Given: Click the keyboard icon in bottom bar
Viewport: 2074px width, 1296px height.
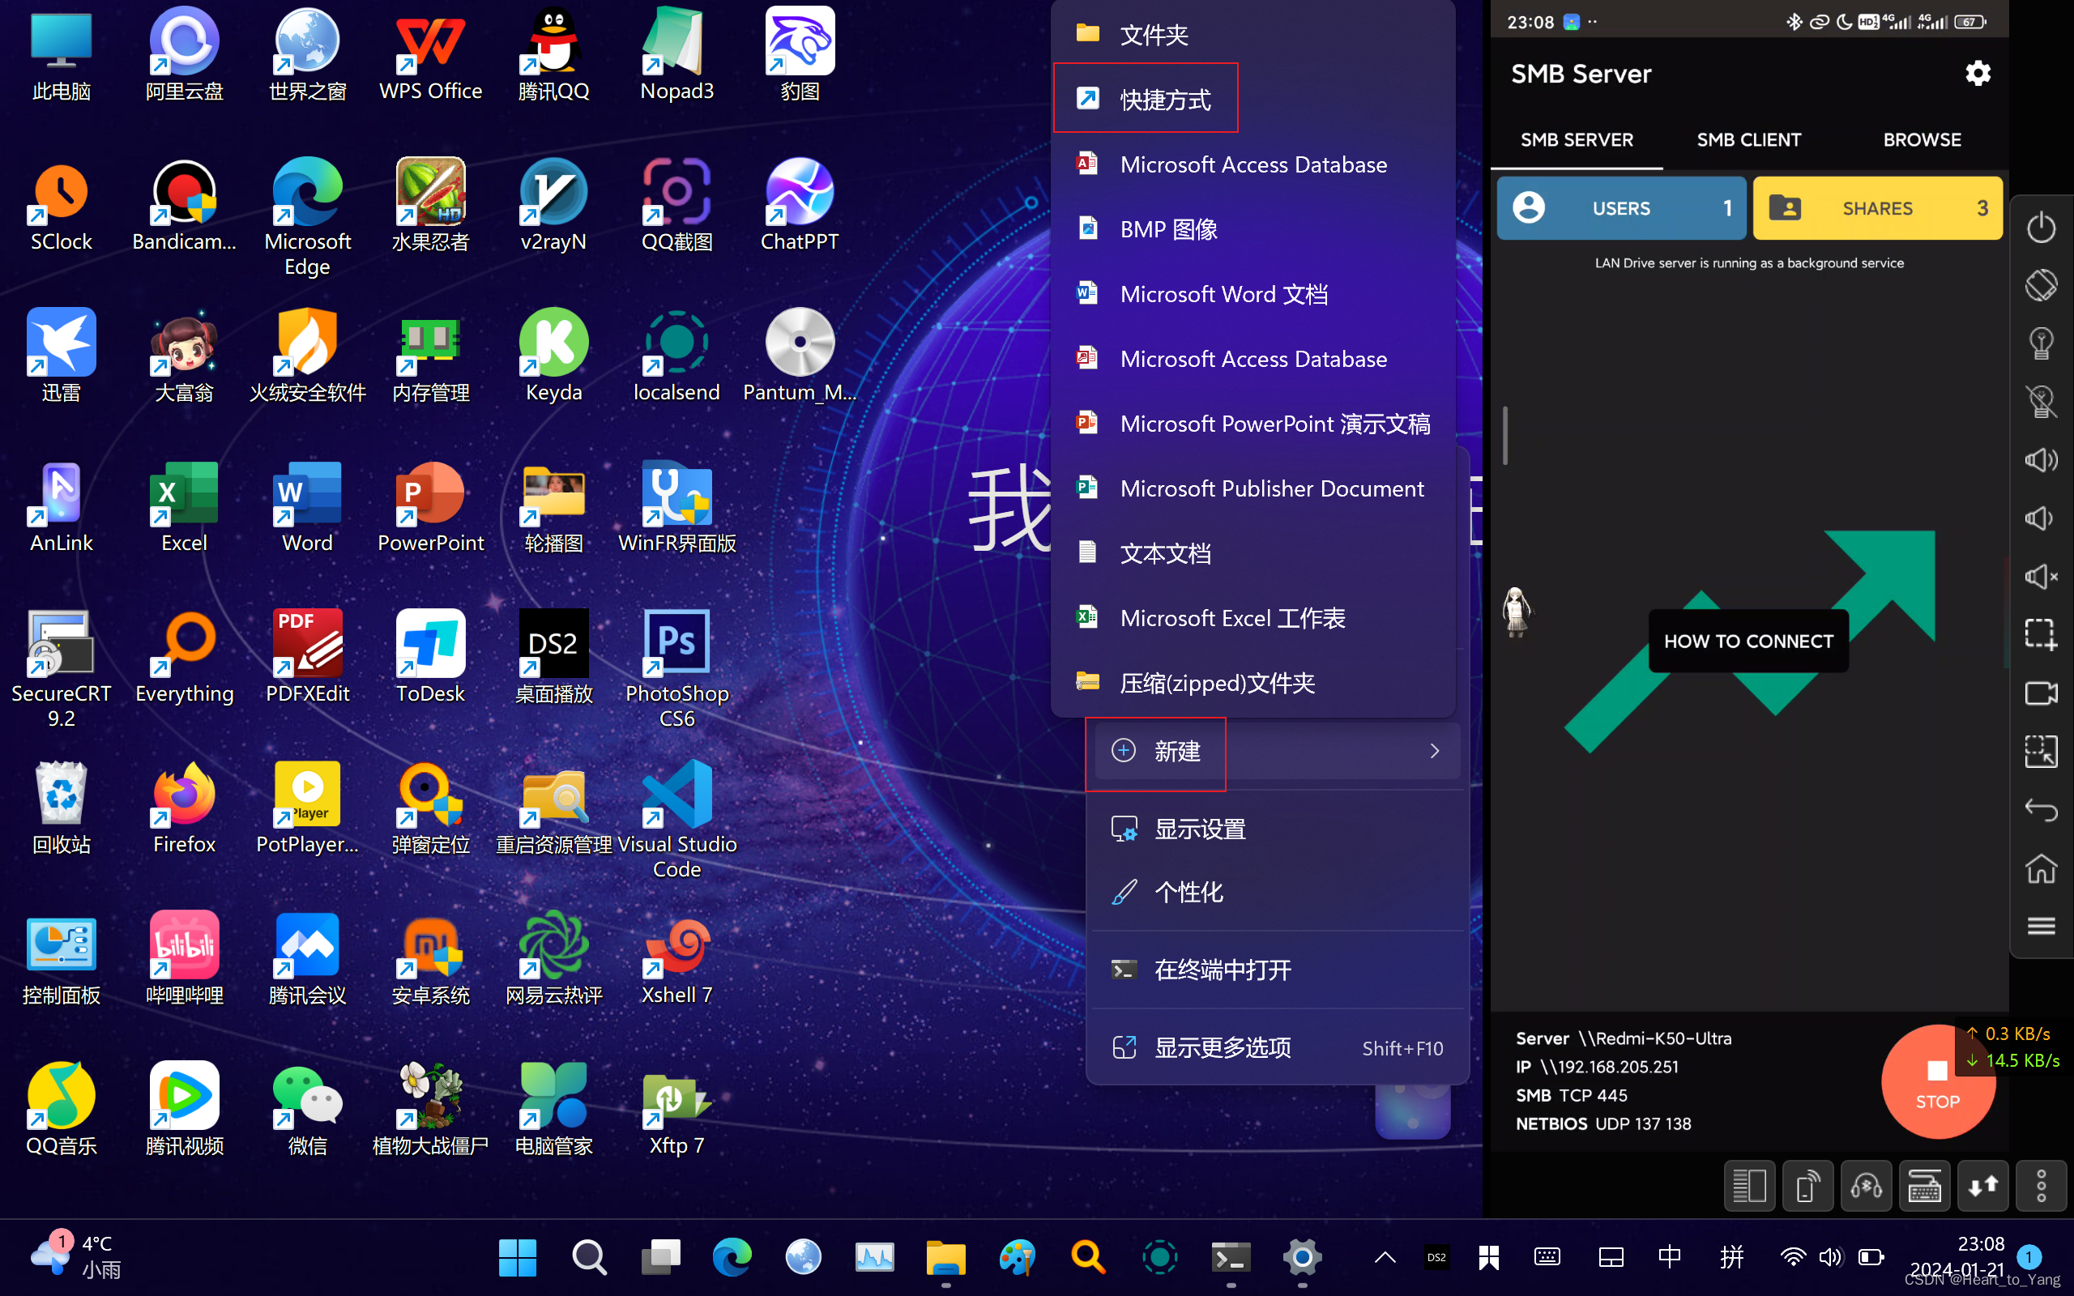Looking at the screenshot, I should tap(1925, 1185).
